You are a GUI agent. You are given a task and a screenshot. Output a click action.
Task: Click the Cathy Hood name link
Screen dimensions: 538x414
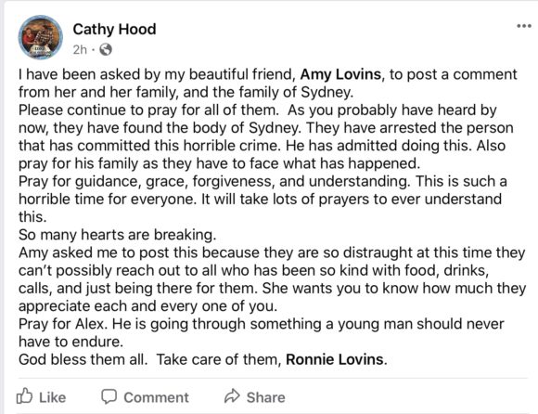tap(114, 29)
